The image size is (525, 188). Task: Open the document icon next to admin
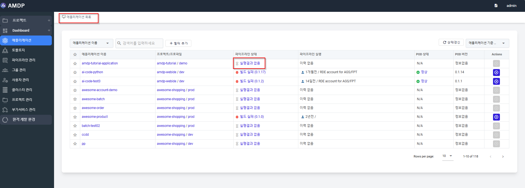(496, 6)
